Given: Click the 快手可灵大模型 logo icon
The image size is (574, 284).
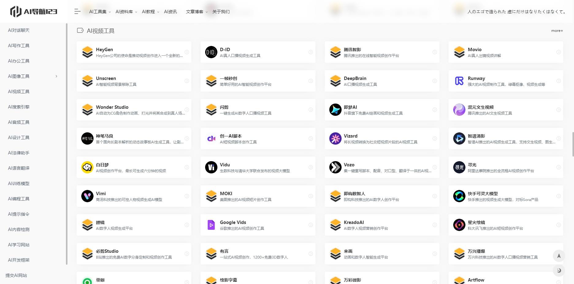Looking at the screenshot, I should coord(459,196).
